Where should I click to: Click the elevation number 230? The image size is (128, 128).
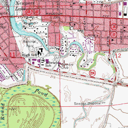[56, 18]
